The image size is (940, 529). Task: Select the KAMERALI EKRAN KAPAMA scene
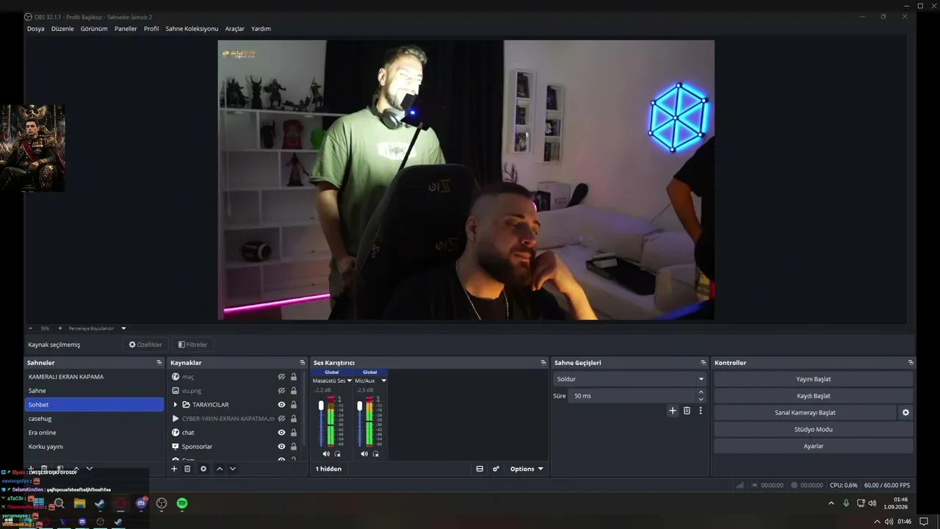(x=94, y=377)
